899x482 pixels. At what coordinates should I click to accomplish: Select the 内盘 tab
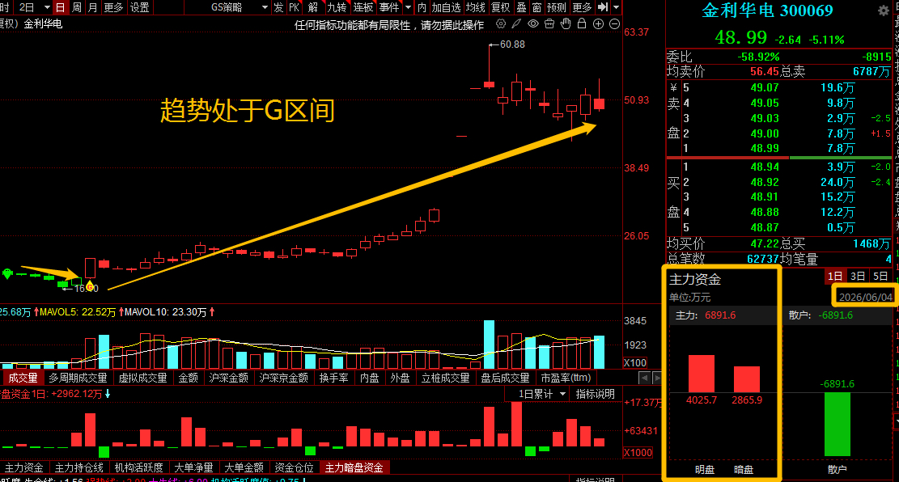click(369, 378)
